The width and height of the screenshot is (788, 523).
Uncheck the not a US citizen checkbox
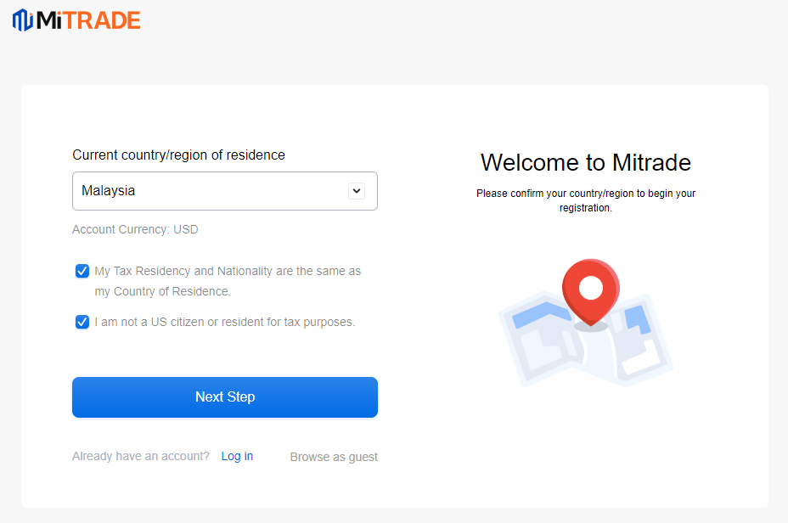click(82, 322)
